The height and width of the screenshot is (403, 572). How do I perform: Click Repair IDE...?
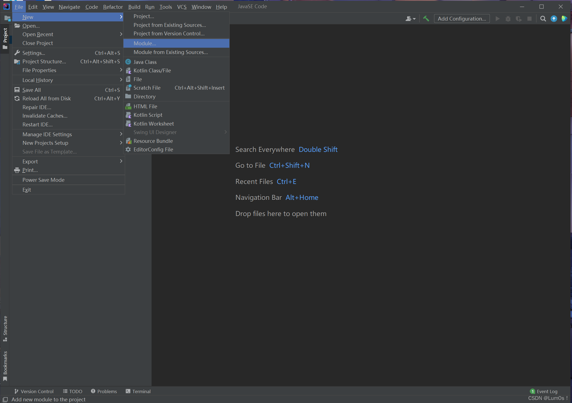point(68,107)
